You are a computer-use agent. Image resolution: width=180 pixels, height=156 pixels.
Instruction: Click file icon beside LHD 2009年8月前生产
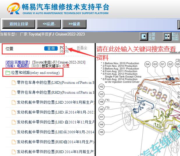14,102
